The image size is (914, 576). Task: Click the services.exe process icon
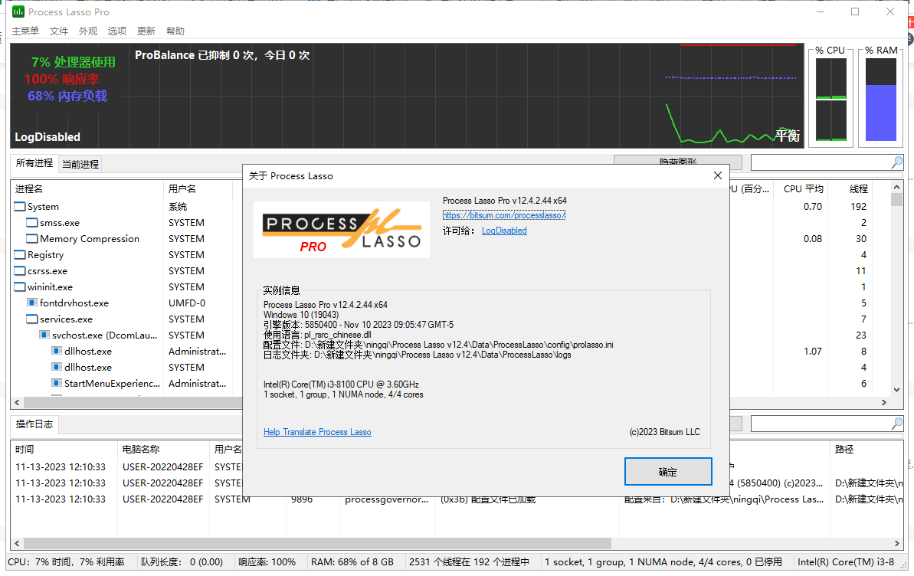point(32,319)
